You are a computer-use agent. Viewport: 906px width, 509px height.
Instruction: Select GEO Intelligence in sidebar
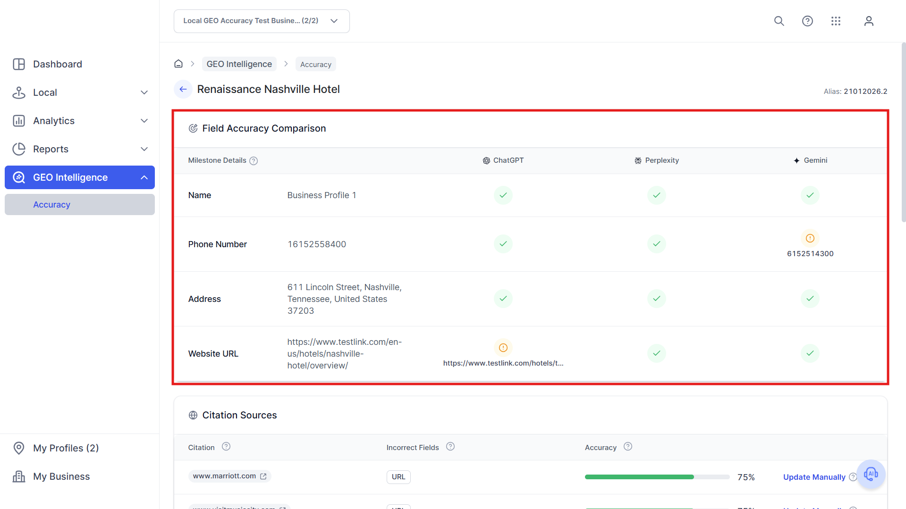(x=80, y=177)
